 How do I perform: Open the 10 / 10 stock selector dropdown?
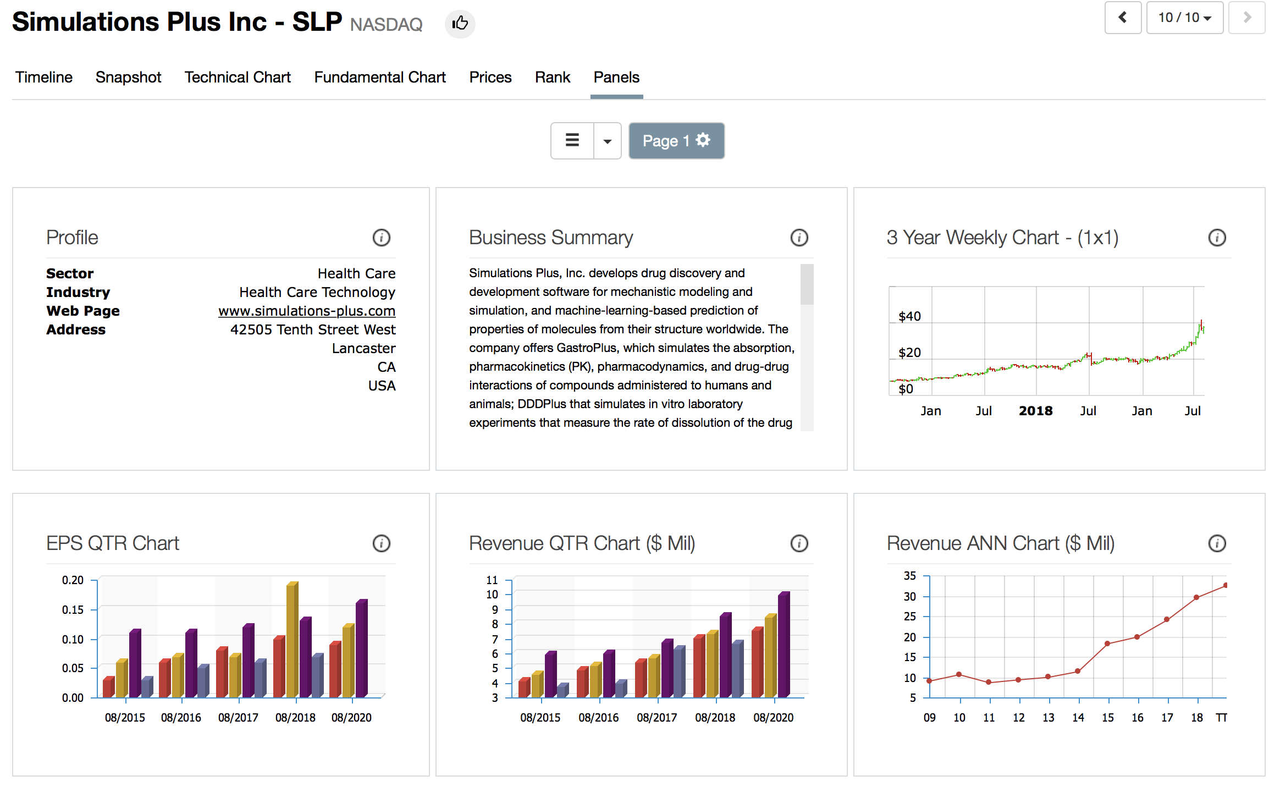tap(1184, 18)
